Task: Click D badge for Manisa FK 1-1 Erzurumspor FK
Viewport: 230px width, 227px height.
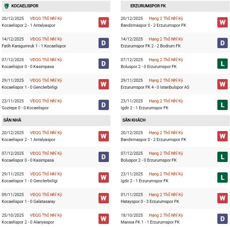Action: tap(223, 219)
